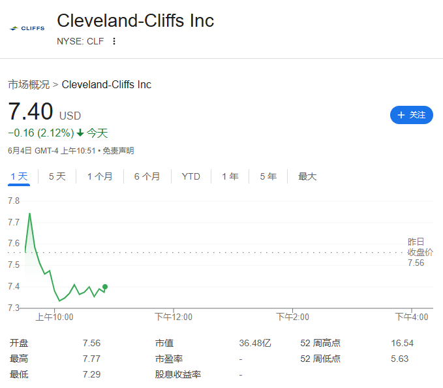Switch chart to YTD view
The image size is (443, 388).
click(x=191, y=176)
